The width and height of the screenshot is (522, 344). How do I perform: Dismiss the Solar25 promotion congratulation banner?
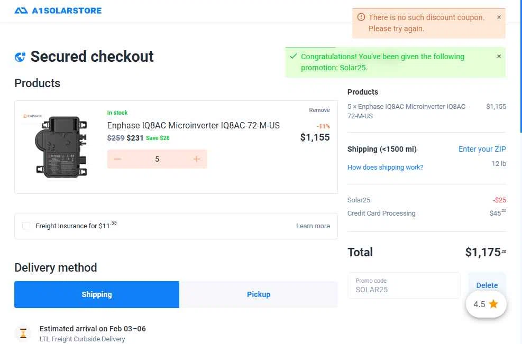point(499,57)
